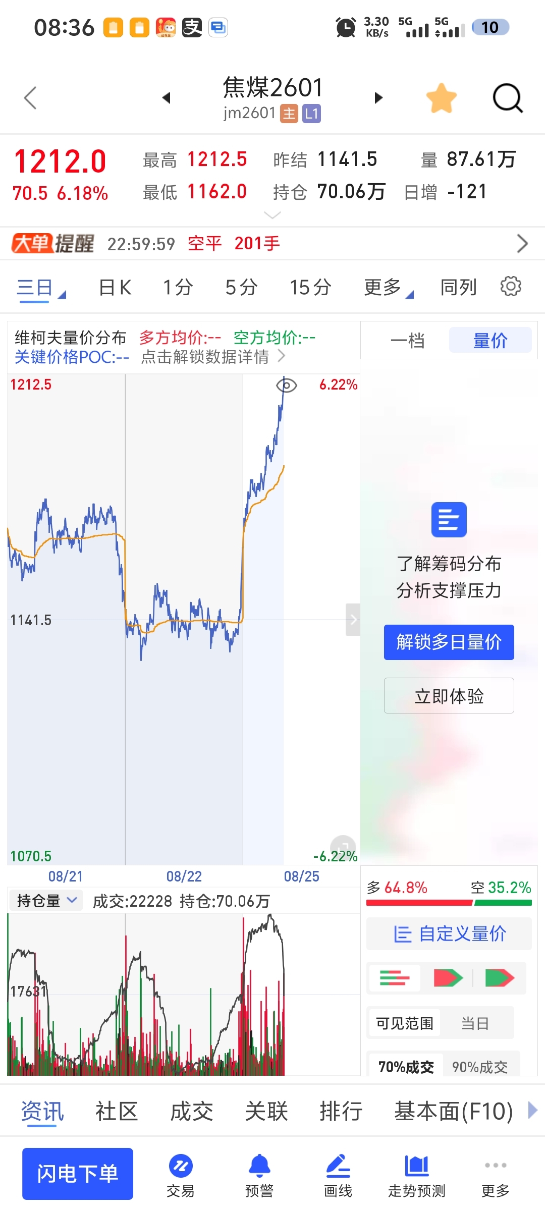Tap the search magnifier icon

click(x=507, y=98)
